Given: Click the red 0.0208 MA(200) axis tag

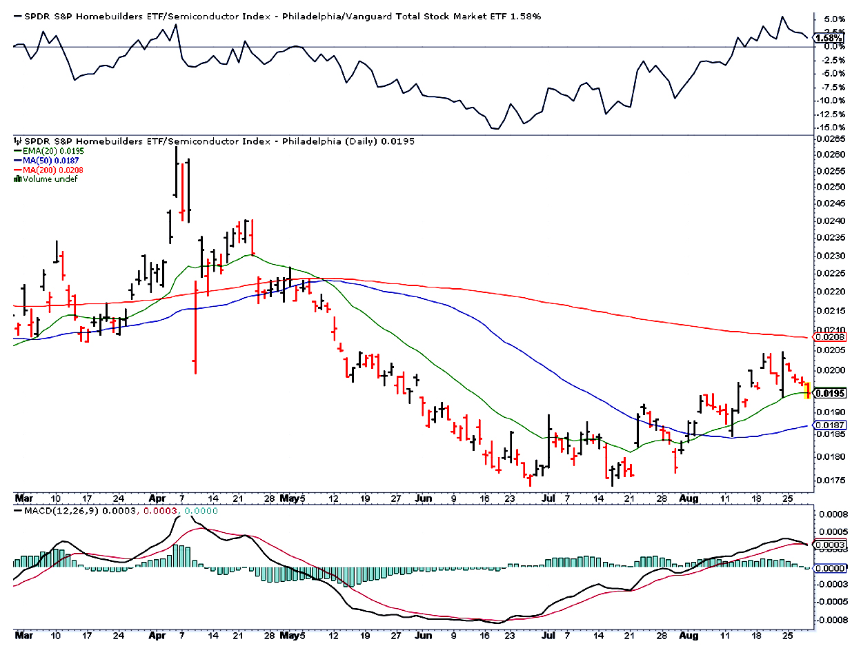Looking at the screenshot, I should 829,338.
